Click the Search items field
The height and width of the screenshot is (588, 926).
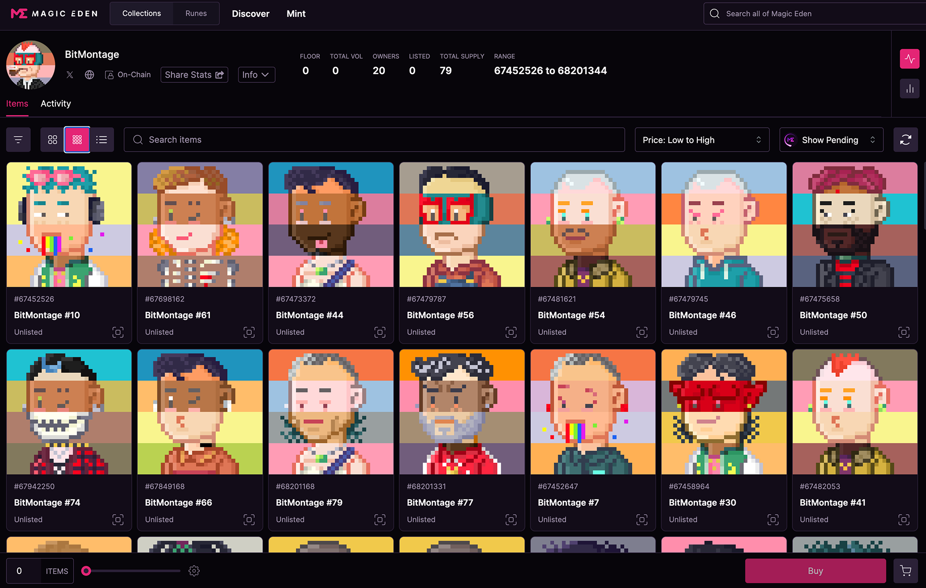tap(374, 140)
